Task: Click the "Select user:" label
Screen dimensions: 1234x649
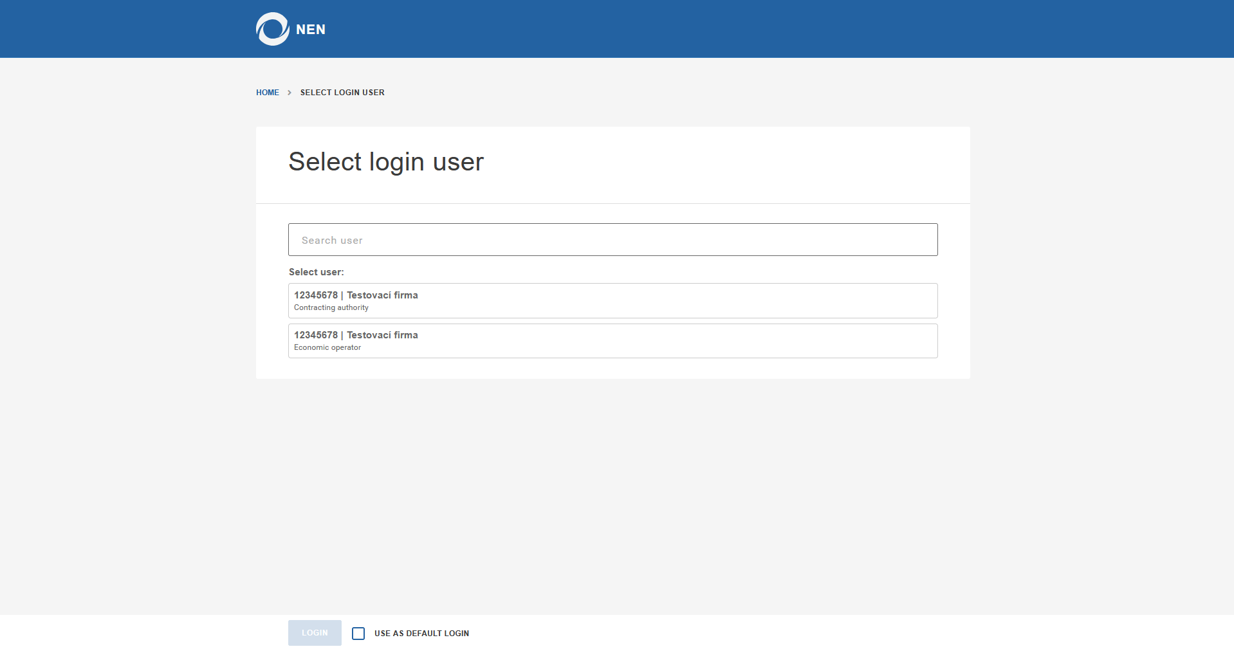Action: (316, 272)
